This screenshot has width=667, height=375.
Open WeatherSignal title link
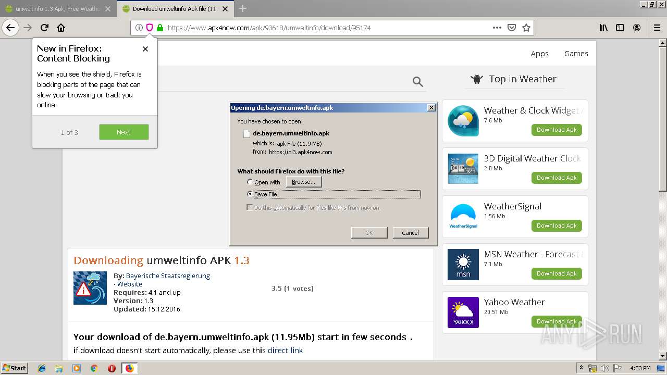tap(513, 206)
